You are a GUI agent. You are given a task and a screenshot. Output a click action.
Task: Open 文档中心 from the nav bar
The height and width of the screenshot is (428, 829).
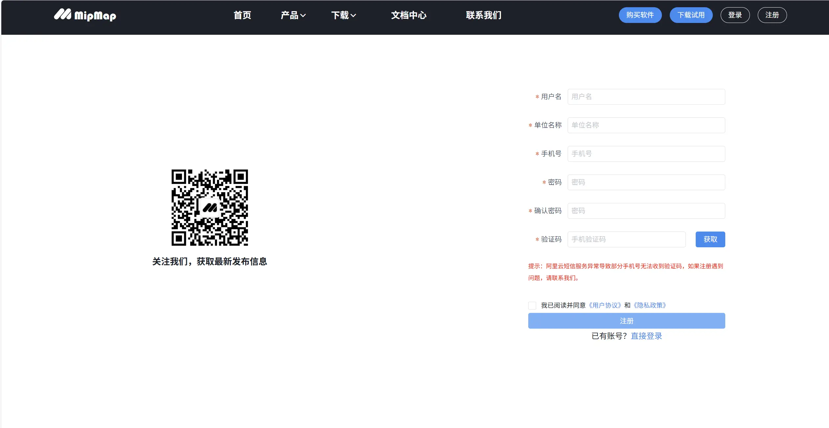point(408,15)
